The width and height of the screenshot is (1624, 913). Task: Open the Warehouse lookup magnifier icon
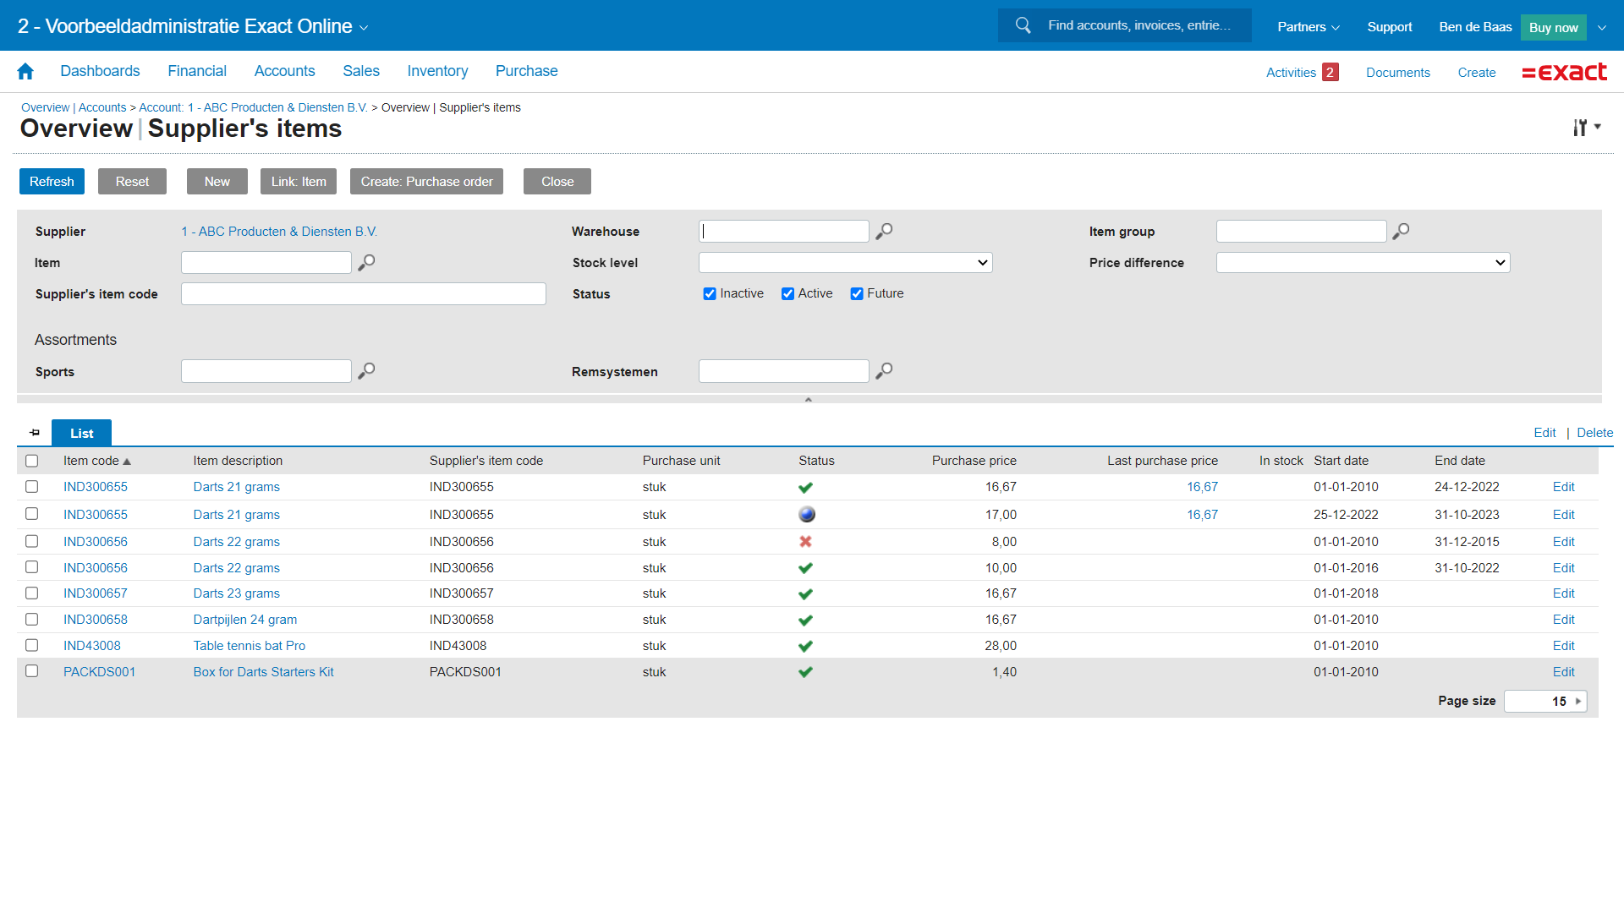[884, 231]
